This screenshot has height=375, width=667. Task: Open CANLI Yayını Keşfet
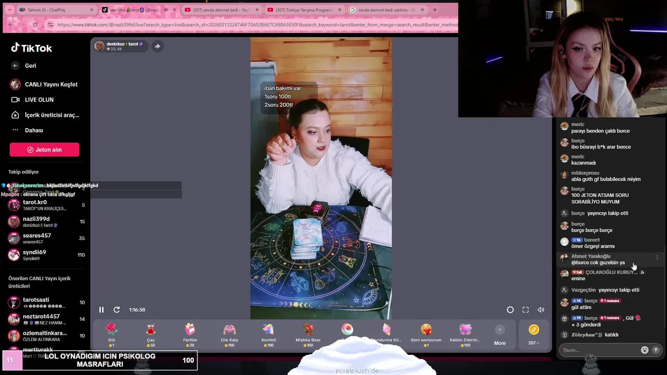(44, 84)
